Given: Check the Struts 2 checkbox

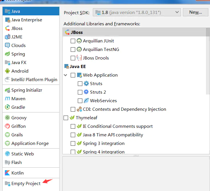Looking at the screenshot, I should point(80,92).
